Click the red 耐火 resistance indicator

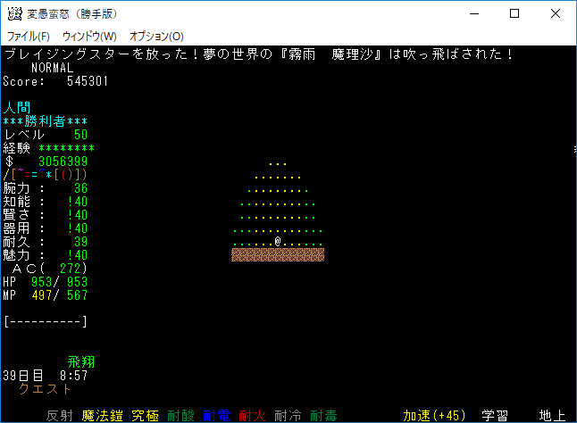251,415
